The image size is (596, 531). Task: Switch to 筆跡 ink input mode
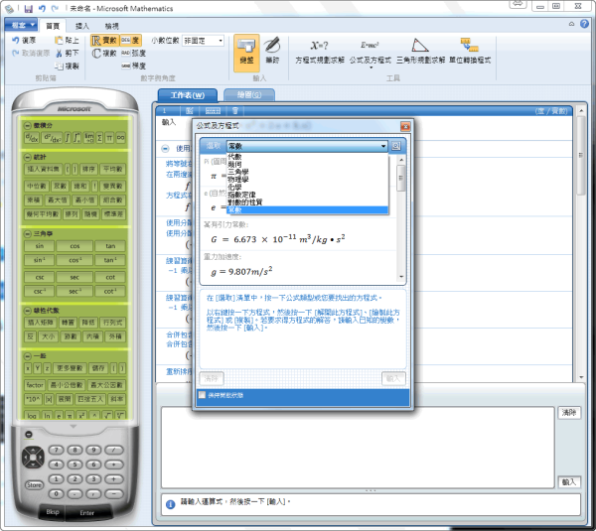coord(271,50)
